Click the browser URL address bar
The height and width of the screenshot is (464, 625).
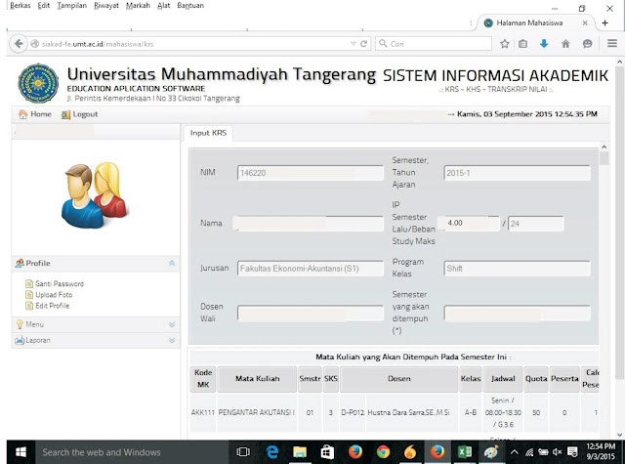point(195,43)
